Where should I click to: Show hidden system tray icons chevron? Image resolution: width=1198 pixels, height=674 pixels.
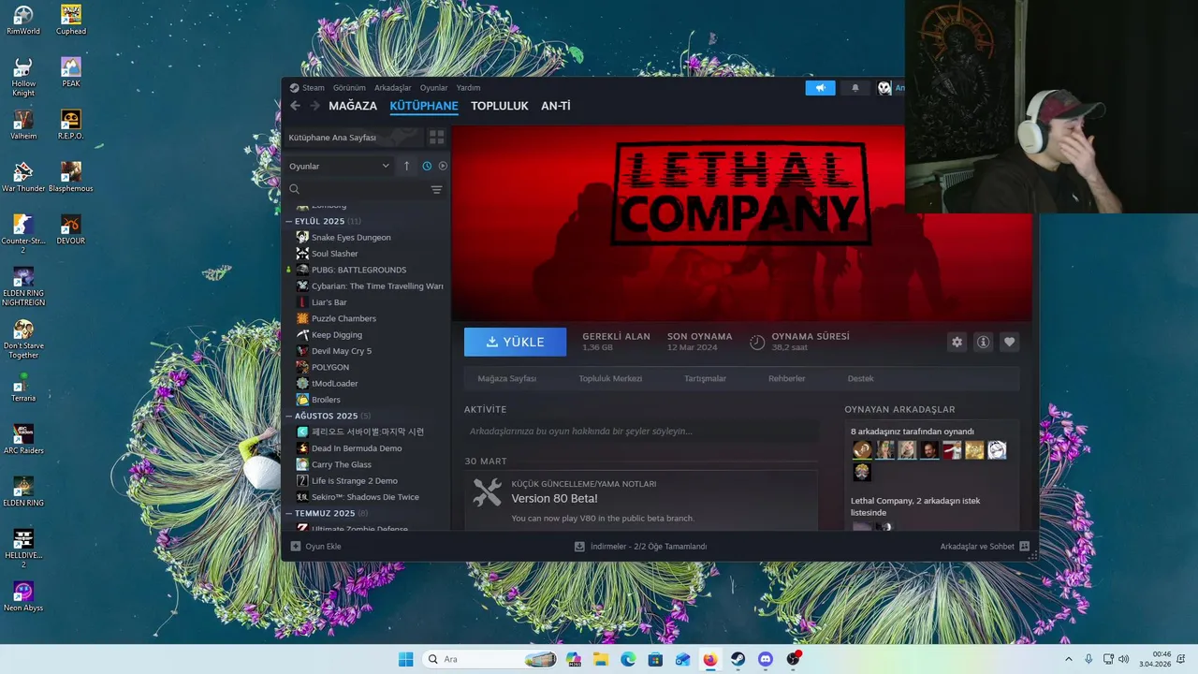[x=1069, y=659]
